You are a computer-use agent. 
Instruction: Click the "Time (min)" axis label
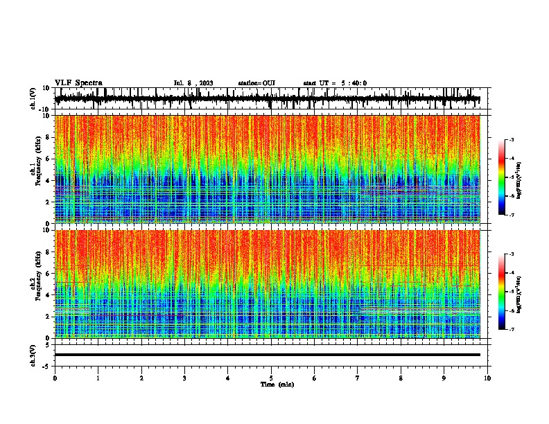click(x=277, y=385)
